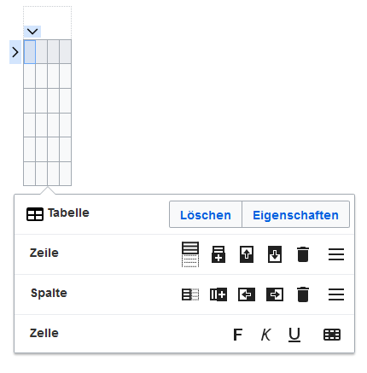
Task: Click the merge cells icon in Zelle
Action: 332,335
